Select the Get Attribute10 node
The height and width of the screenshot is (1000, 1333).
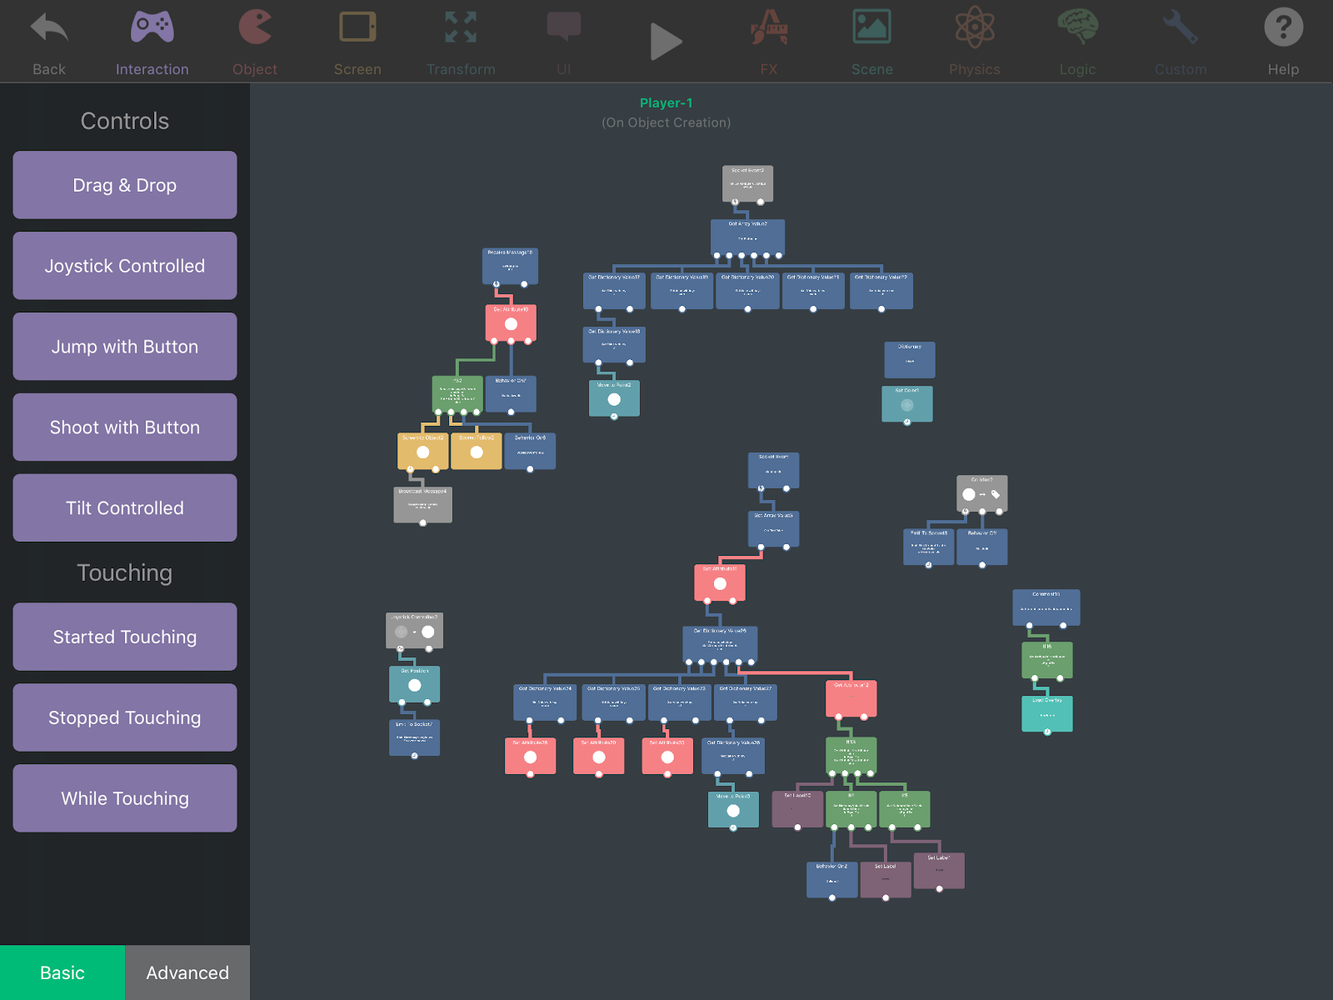point(511,322)
